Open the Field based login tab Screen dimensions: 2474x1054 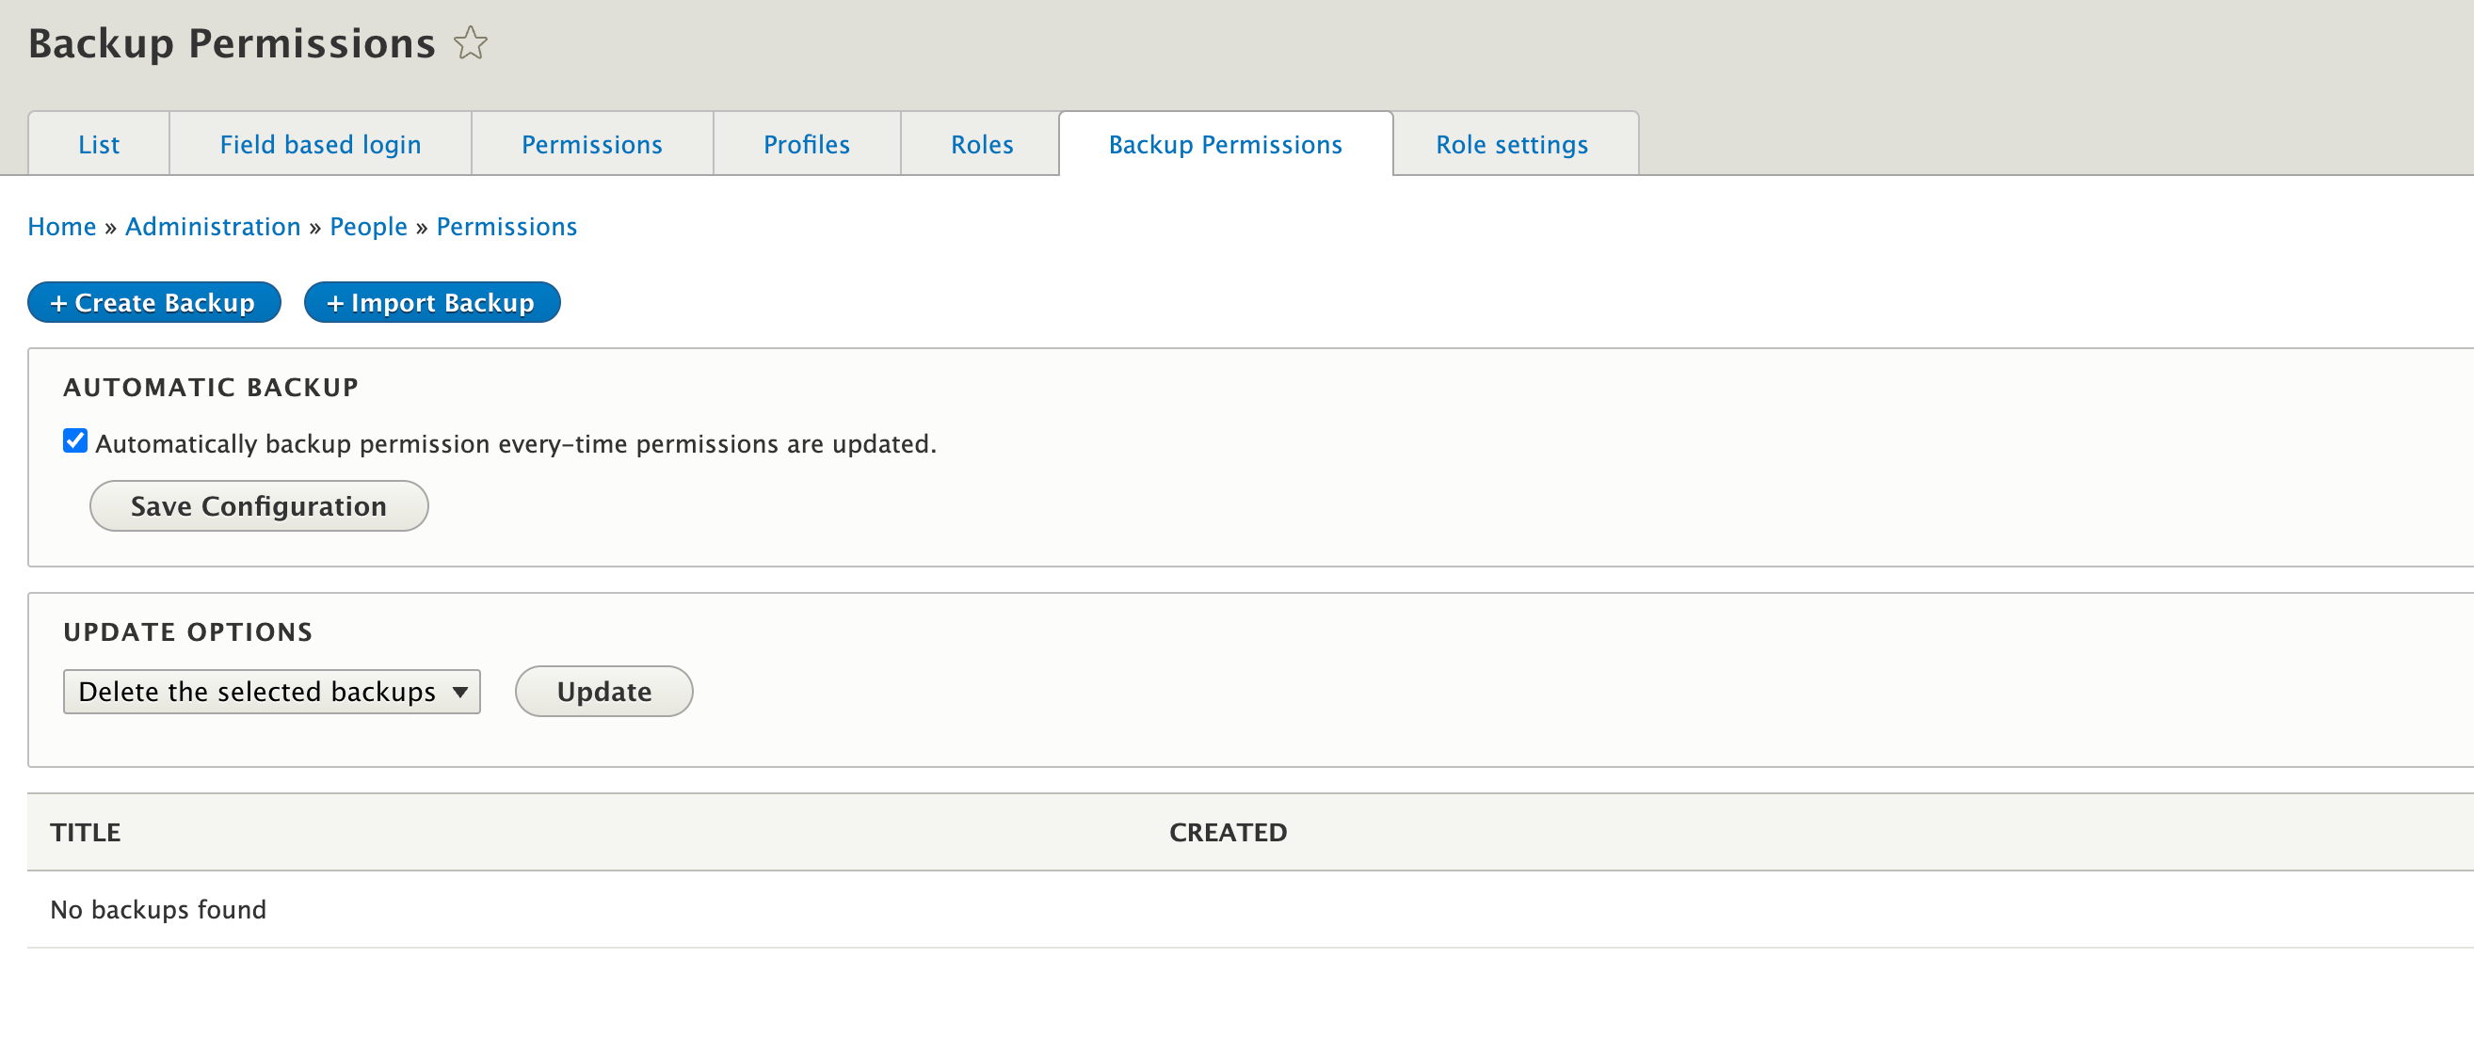(x=320, y=144)
